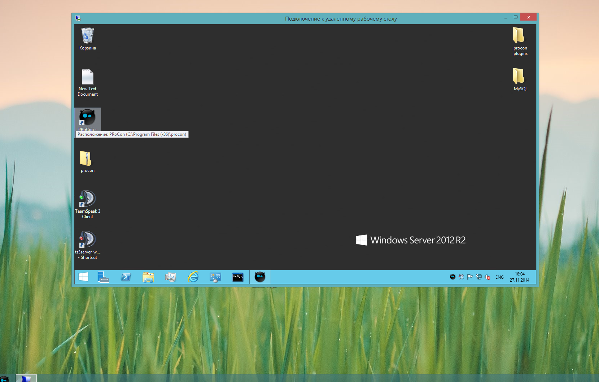This screenshot has width=599, height=382.
Task: Switch to PRoCon running app in remote taskbar
Action: [x=260, y=277]
